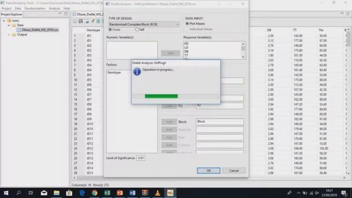Minimize the Project Explorer panel
Viewport: 352px width, 198px height.
click(x=60, y=14)
